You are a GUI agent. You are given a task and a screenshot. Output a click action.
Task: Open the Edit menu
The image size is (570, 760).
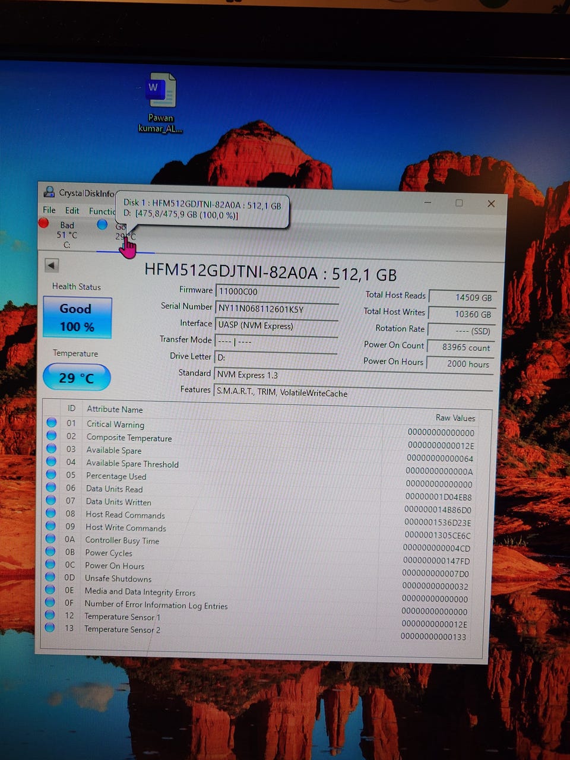click(72, 211)
